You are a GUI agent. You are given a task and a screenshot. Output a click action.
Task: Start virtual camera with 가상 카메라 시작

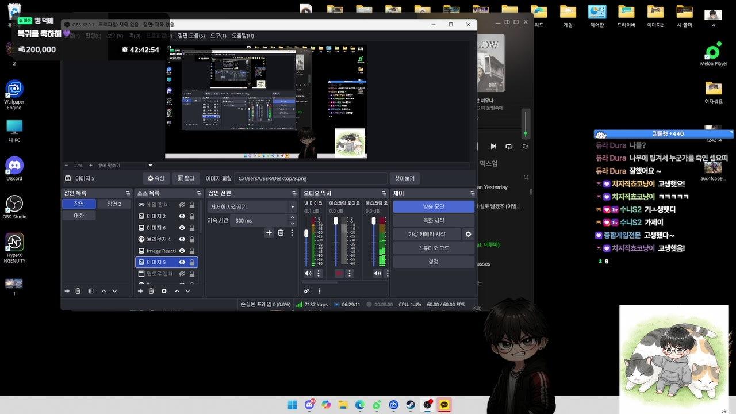coord(427,234)
